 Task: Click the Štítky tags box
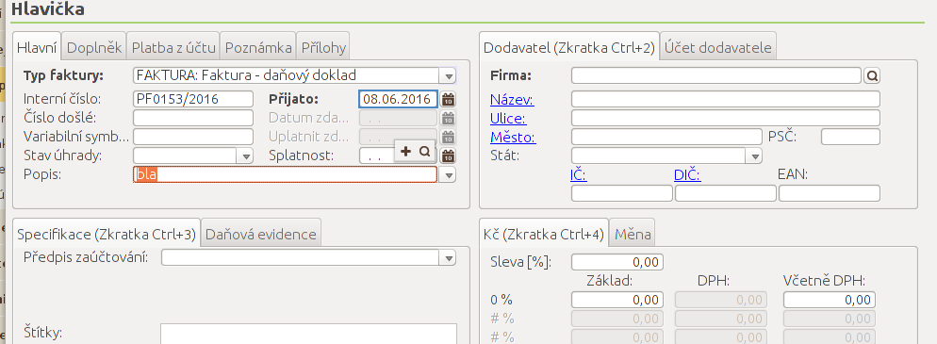click(308, 334)
